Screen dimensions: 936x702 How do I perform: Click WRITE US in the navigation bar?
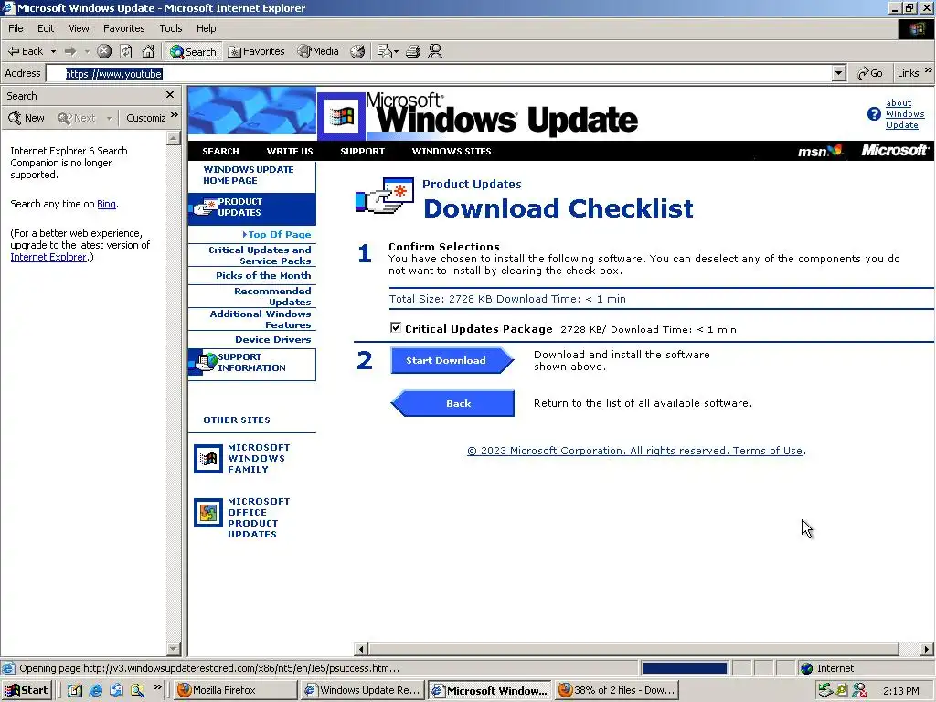[x=290, y=152]
